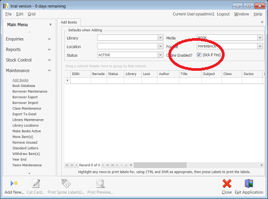This screenshot has width=268, height=199.
Task: Open Library Locations link
Action: (x=25, y=126)
